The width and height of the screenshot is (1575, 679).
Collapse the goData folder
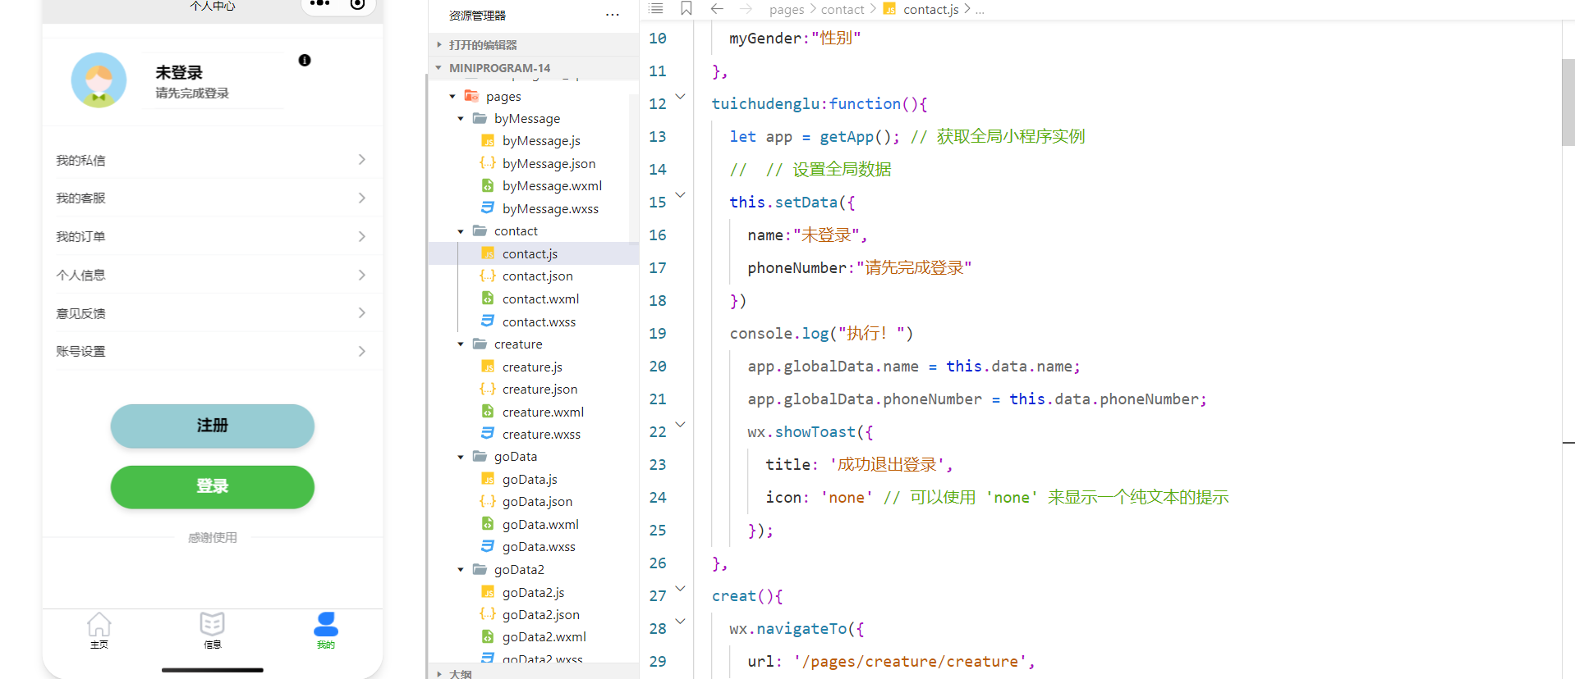click(x=461, y=457)
